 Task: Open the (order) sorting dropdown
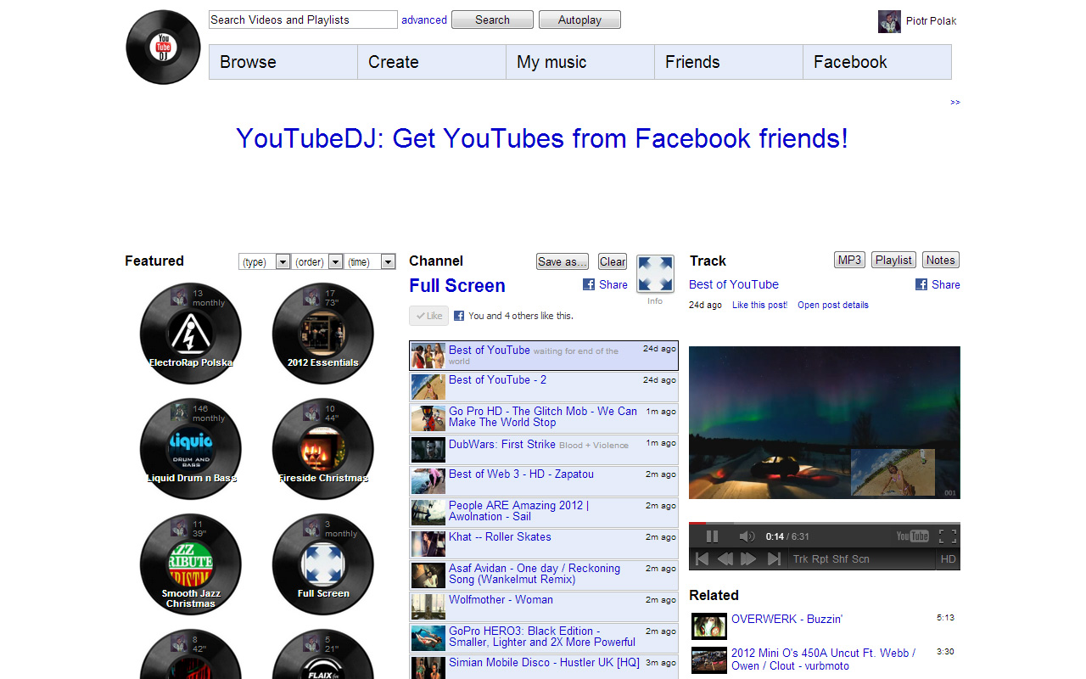[x=318, y=261]
